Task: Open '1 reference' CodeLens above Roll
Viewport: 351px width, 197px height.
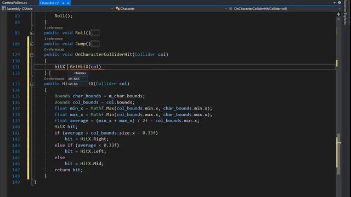Action: (53, 28)
